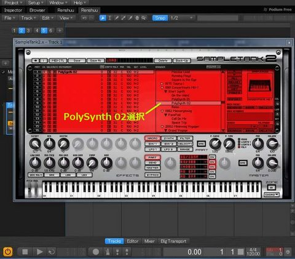The width and height of the screenshot is (295, 259).
Task: Select the I-beam text cursor tool
Action: 109,18
